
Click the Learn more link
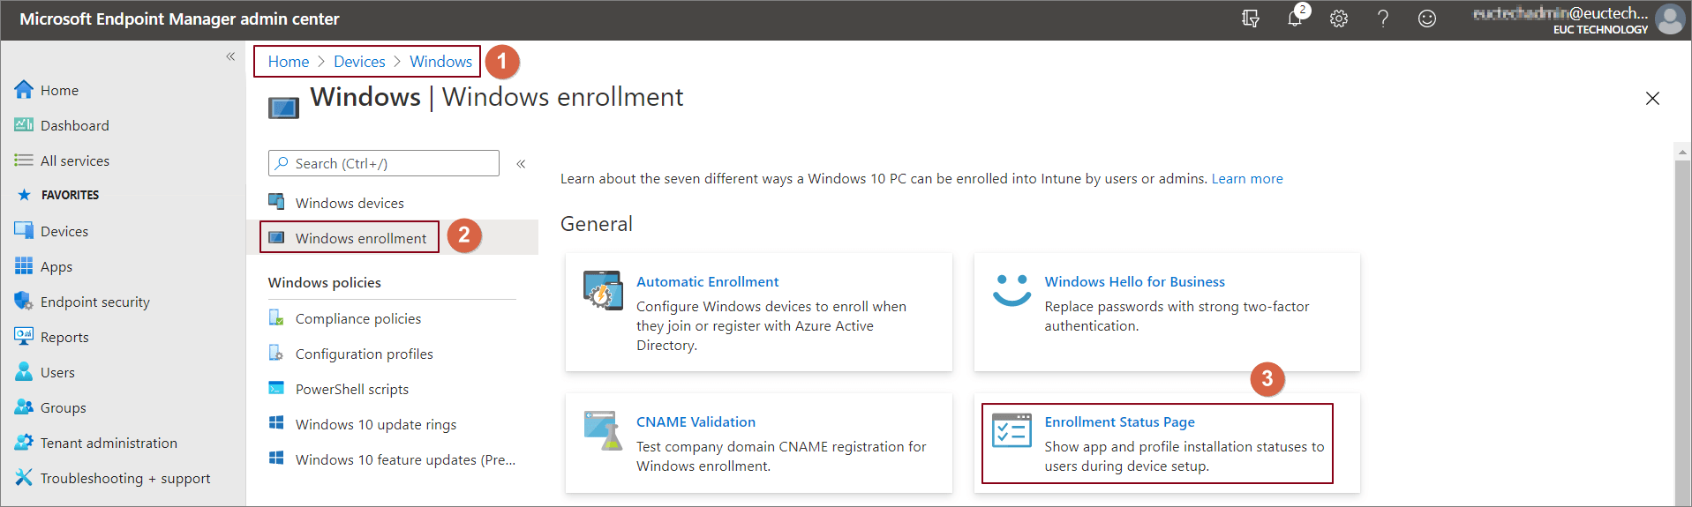(1247, 178)
